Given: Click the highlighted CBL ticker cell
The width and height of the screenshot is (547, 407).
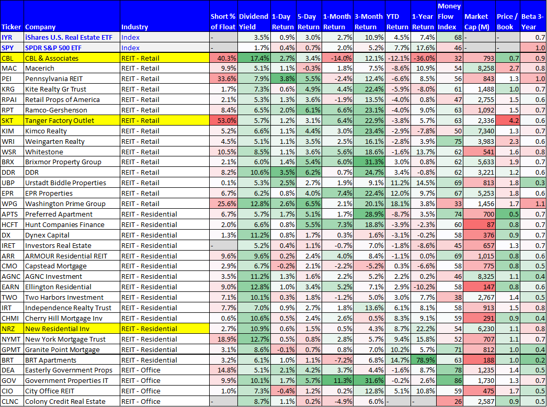Looking at the screenshot, I should coord(12,58).
